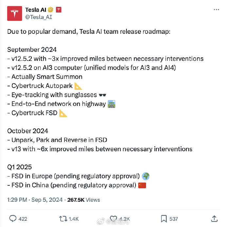
Task: Click the 422 replies count
Action: (23, 219)
